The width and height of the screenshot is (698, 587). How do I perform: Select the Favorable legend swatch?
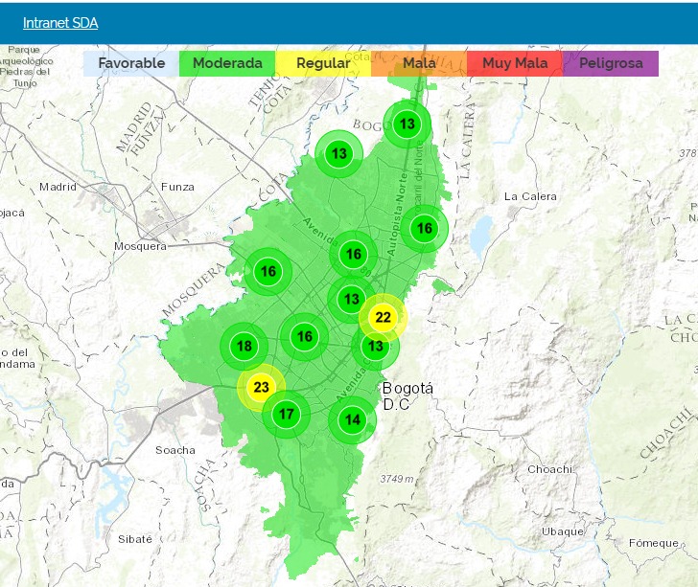tap(130, 63)
